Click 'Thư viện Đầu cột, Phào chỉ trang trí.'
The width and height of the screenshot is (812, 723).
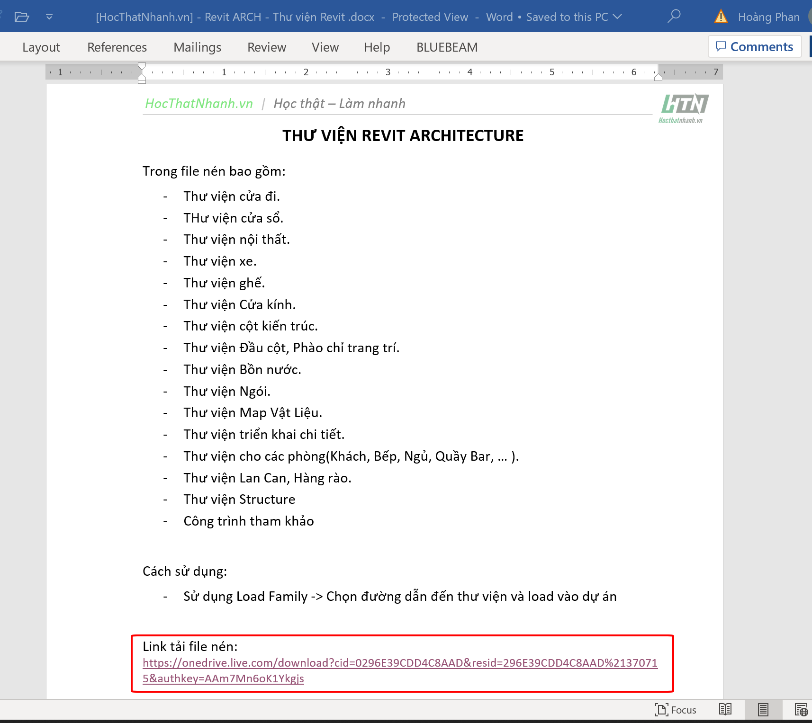[x=291, y=348]
